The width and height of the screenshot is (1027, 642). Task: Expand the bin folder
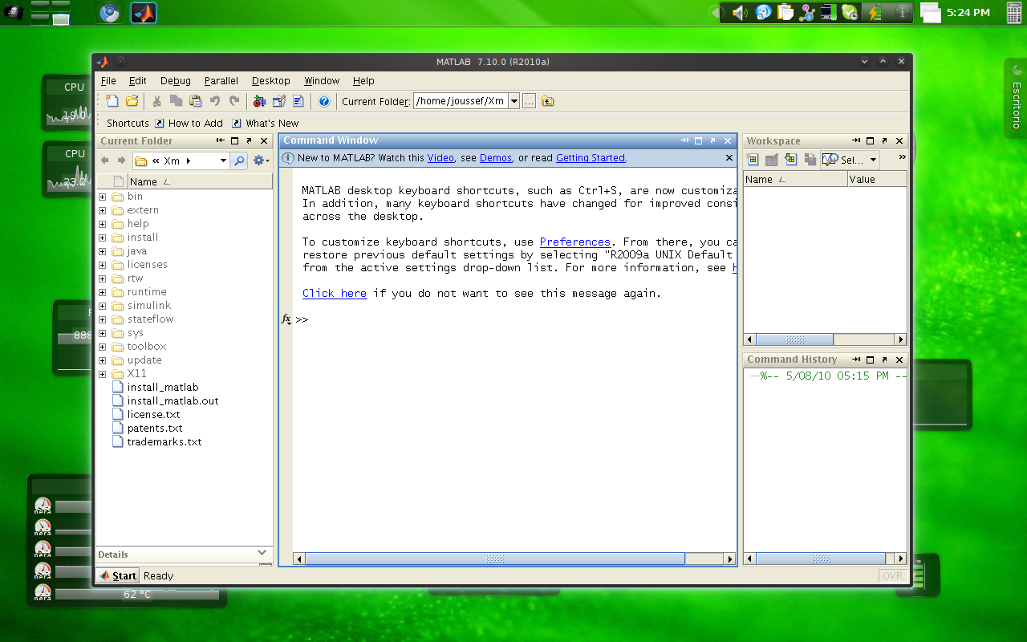102,197
